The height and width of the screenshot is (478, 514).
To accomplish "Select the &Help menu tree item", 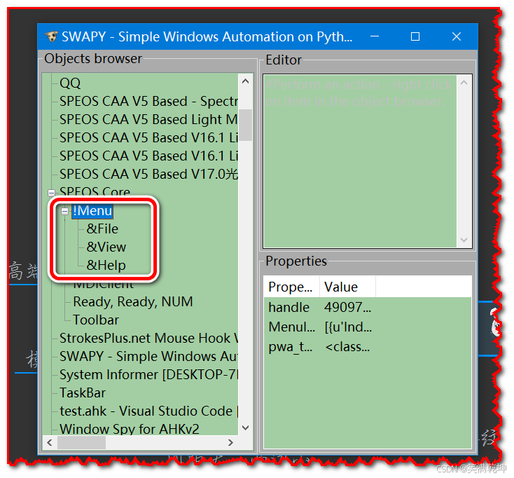I will 106,265.
